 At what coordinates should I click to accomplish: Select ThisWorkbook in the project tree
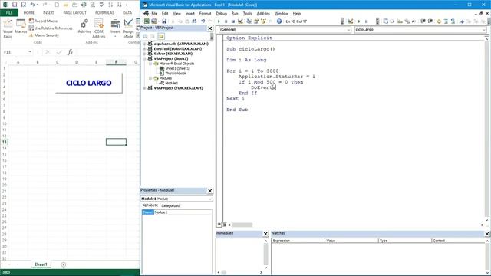(x=176, y=74)
